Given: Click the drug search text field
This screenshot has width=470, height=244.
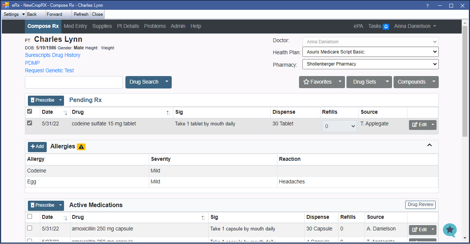Looking at the screenshot, I should (74, 82).
